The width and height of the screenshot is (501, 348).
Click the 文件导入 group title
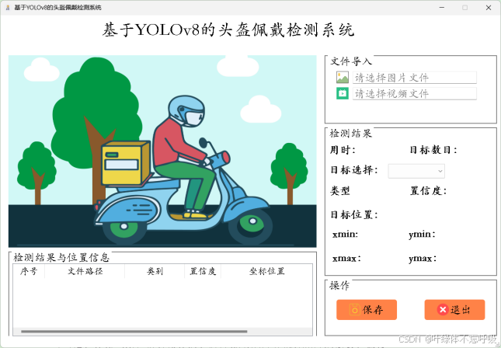point(351,61)
